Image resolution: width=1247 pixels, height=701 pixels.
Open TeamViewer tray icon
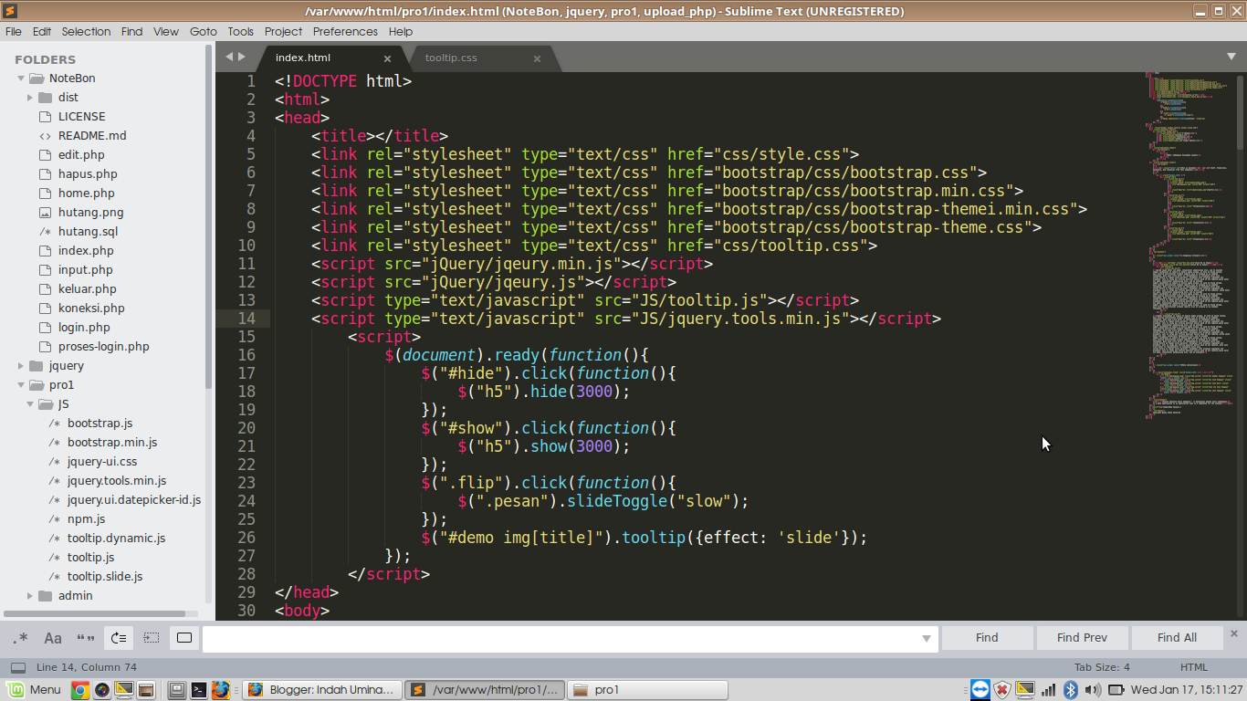click(x=980, y=690)
